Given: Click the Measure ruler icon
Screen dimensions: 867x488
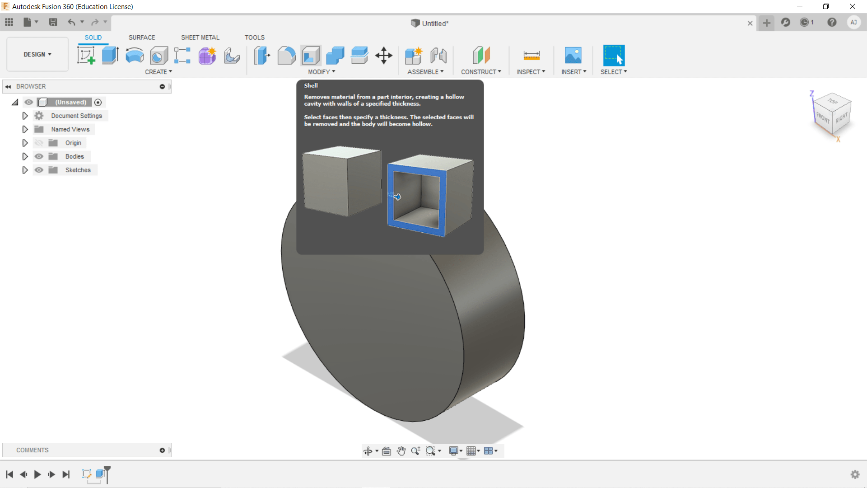Looking at the screenshot, I should pyautogui.click(x=531, y=56).
